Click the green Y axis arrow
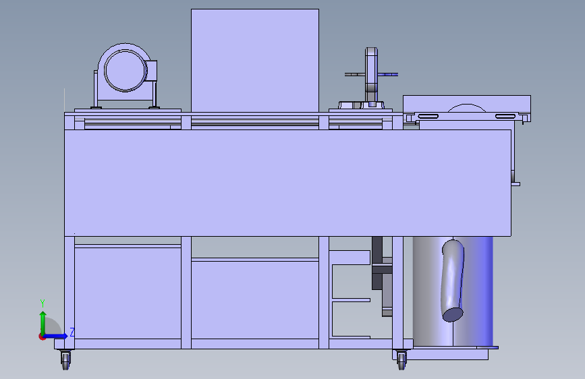 click(x=43, y=322)
